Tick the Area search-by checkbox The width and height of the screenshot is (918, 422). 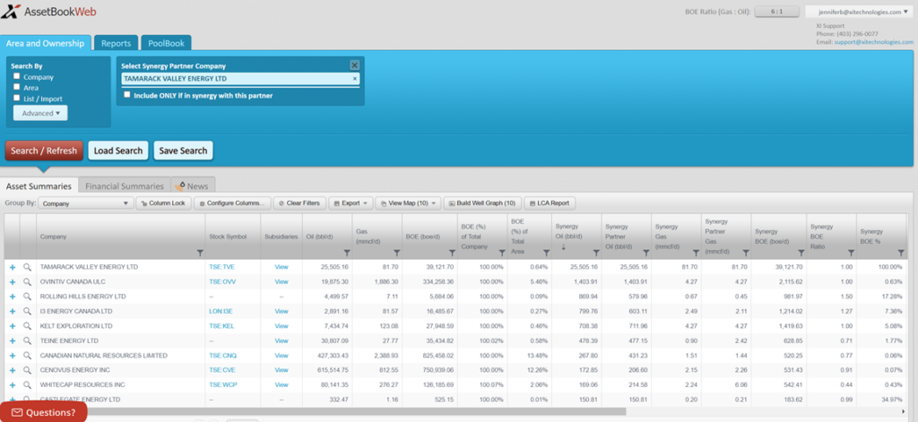[17, 87]
